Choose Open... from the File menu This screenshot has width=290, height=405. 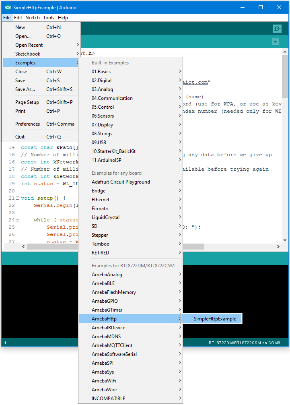point(41,36)
